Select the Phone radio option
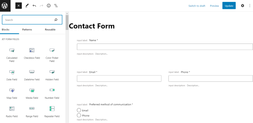Viewport: 253px width, 123px height. pyautogui.click(x=79, y=115)
